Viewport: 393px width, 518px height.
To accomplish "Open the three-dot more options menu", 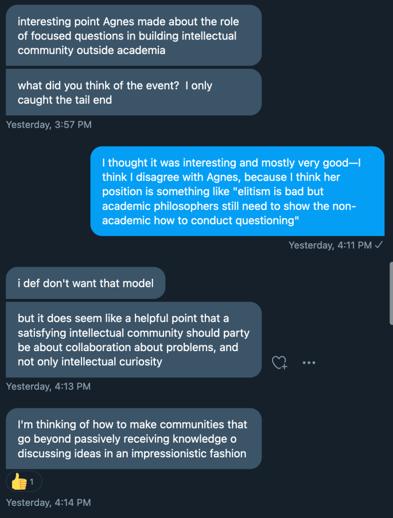I will pyautogui.click(x=309, y=363).
